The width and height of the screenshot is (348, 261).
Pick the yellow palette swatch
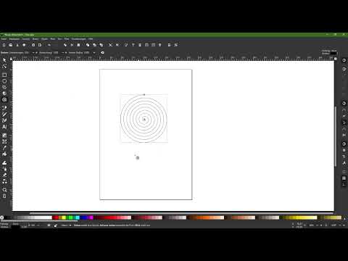click(x=64, y=217)
